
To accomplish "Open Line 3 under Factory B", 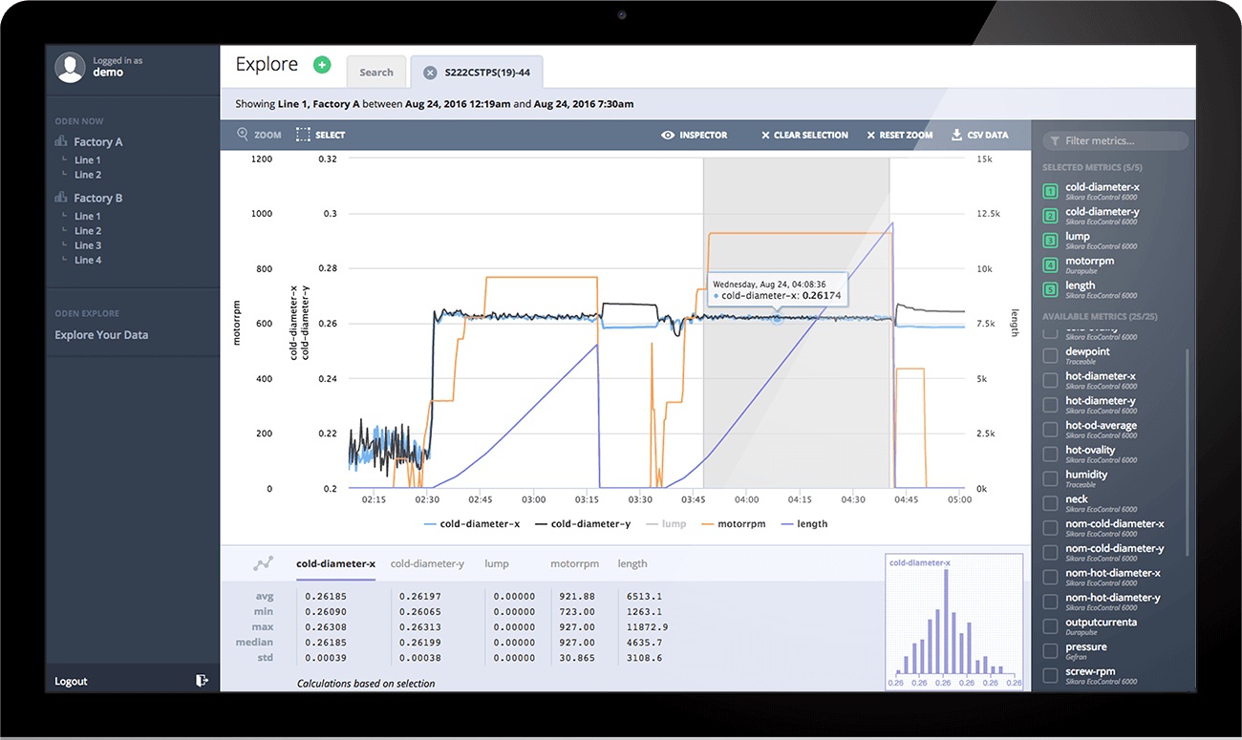I will tap(88, 245).
